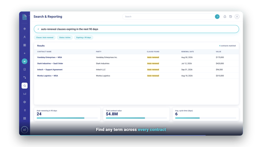Click progress bar under $4.8M metric
Image resolution: width=262 pixels, height=147 pixels.
pos(136,118)
